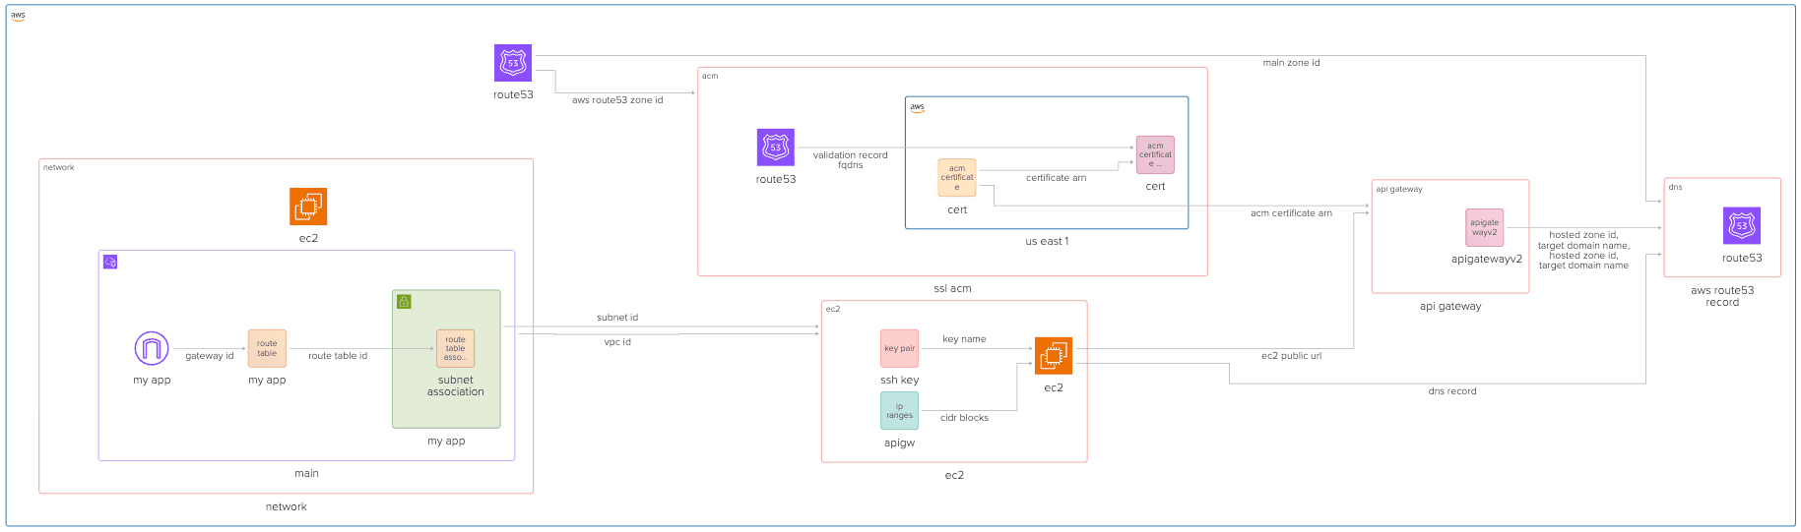
Task: Select the route53 icon inside the acm module
Action: 775,148
